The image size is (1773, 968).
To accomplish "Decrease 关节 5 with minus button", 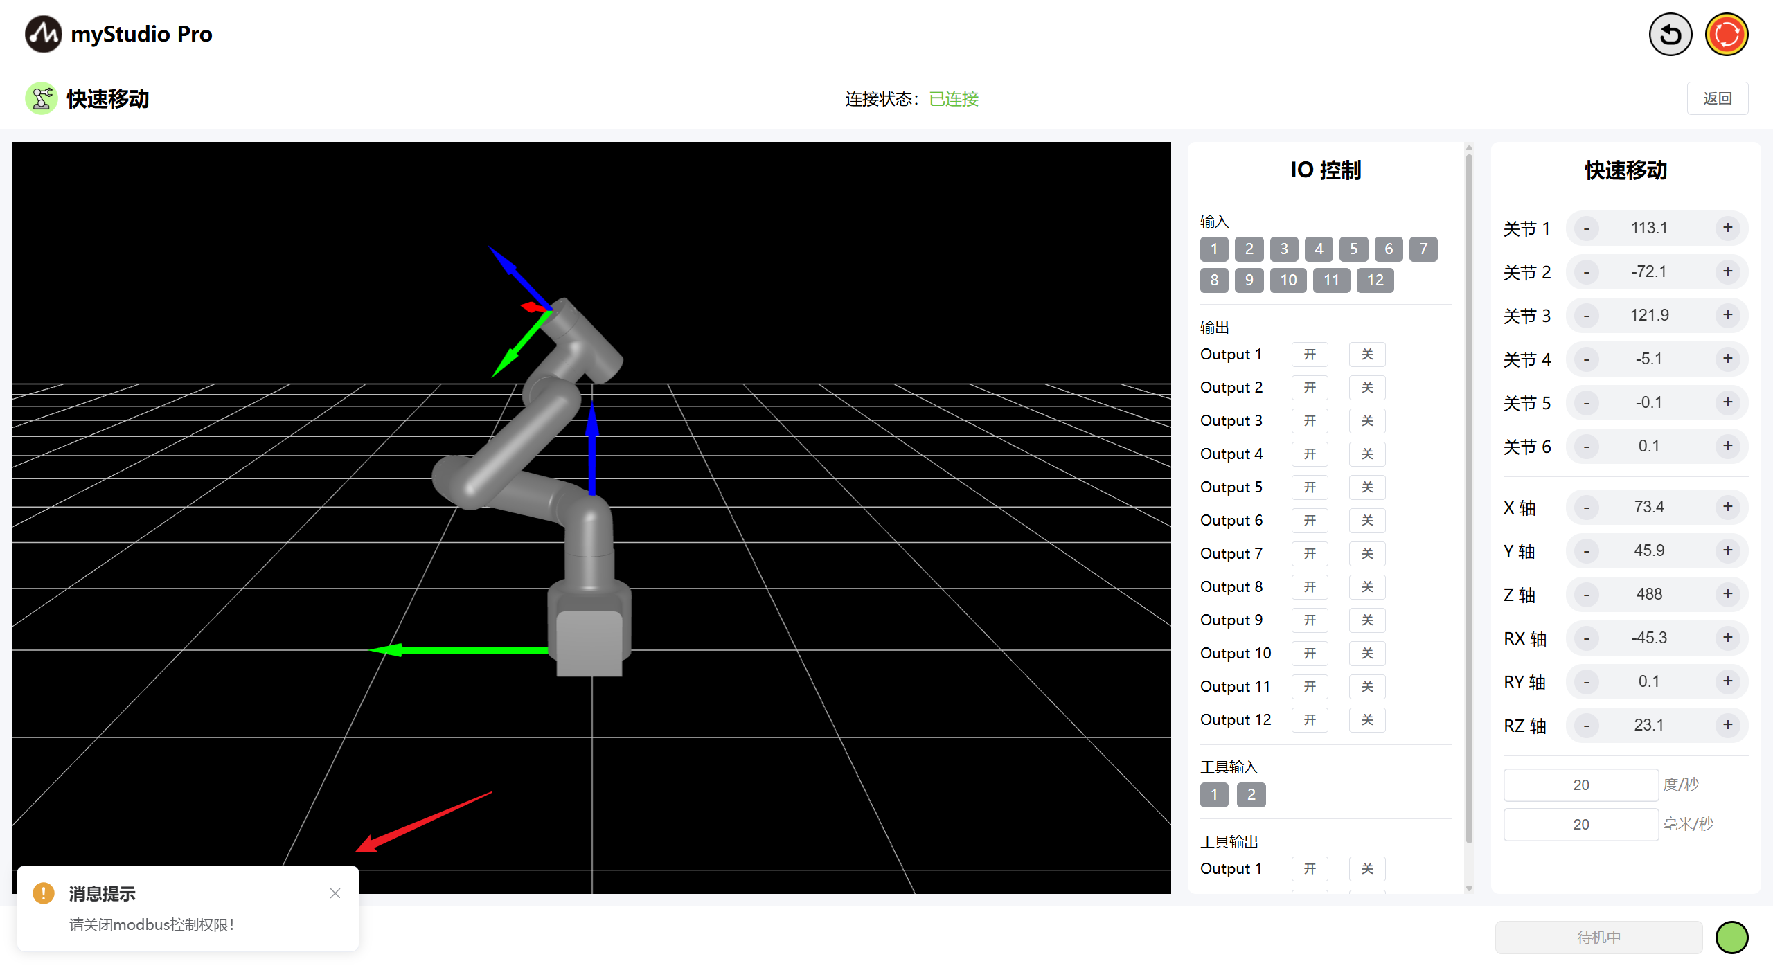I will (1587, 402).
